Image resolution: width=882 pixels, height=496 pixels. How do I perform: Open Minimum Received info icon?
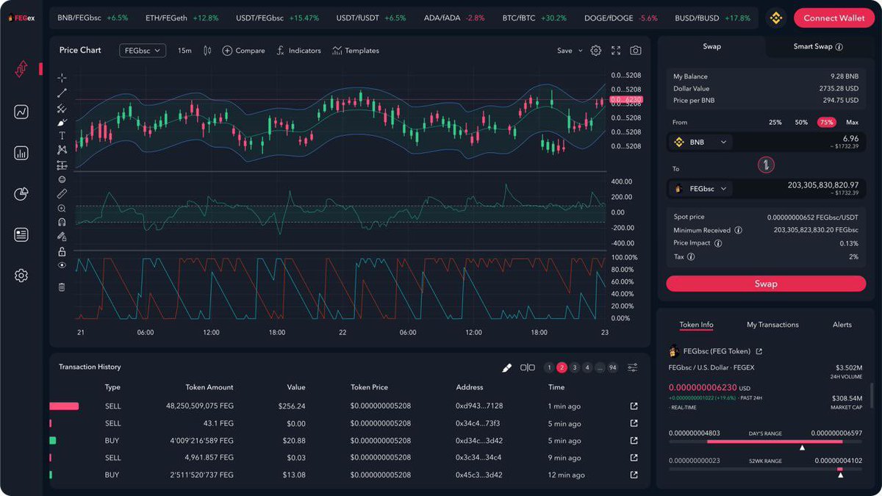tap(739, 230)
